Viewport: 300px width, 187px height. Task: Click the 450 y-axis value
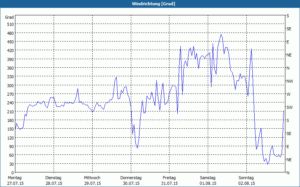click(10, 42)
